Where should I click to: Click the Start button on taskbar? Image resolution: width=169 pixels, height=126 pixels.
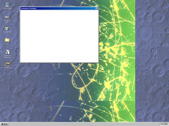(x=4, y=124)
